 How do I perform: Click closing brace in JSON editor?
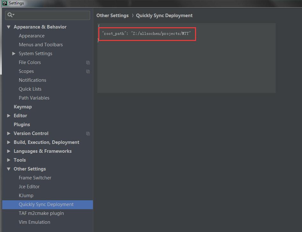98,40
